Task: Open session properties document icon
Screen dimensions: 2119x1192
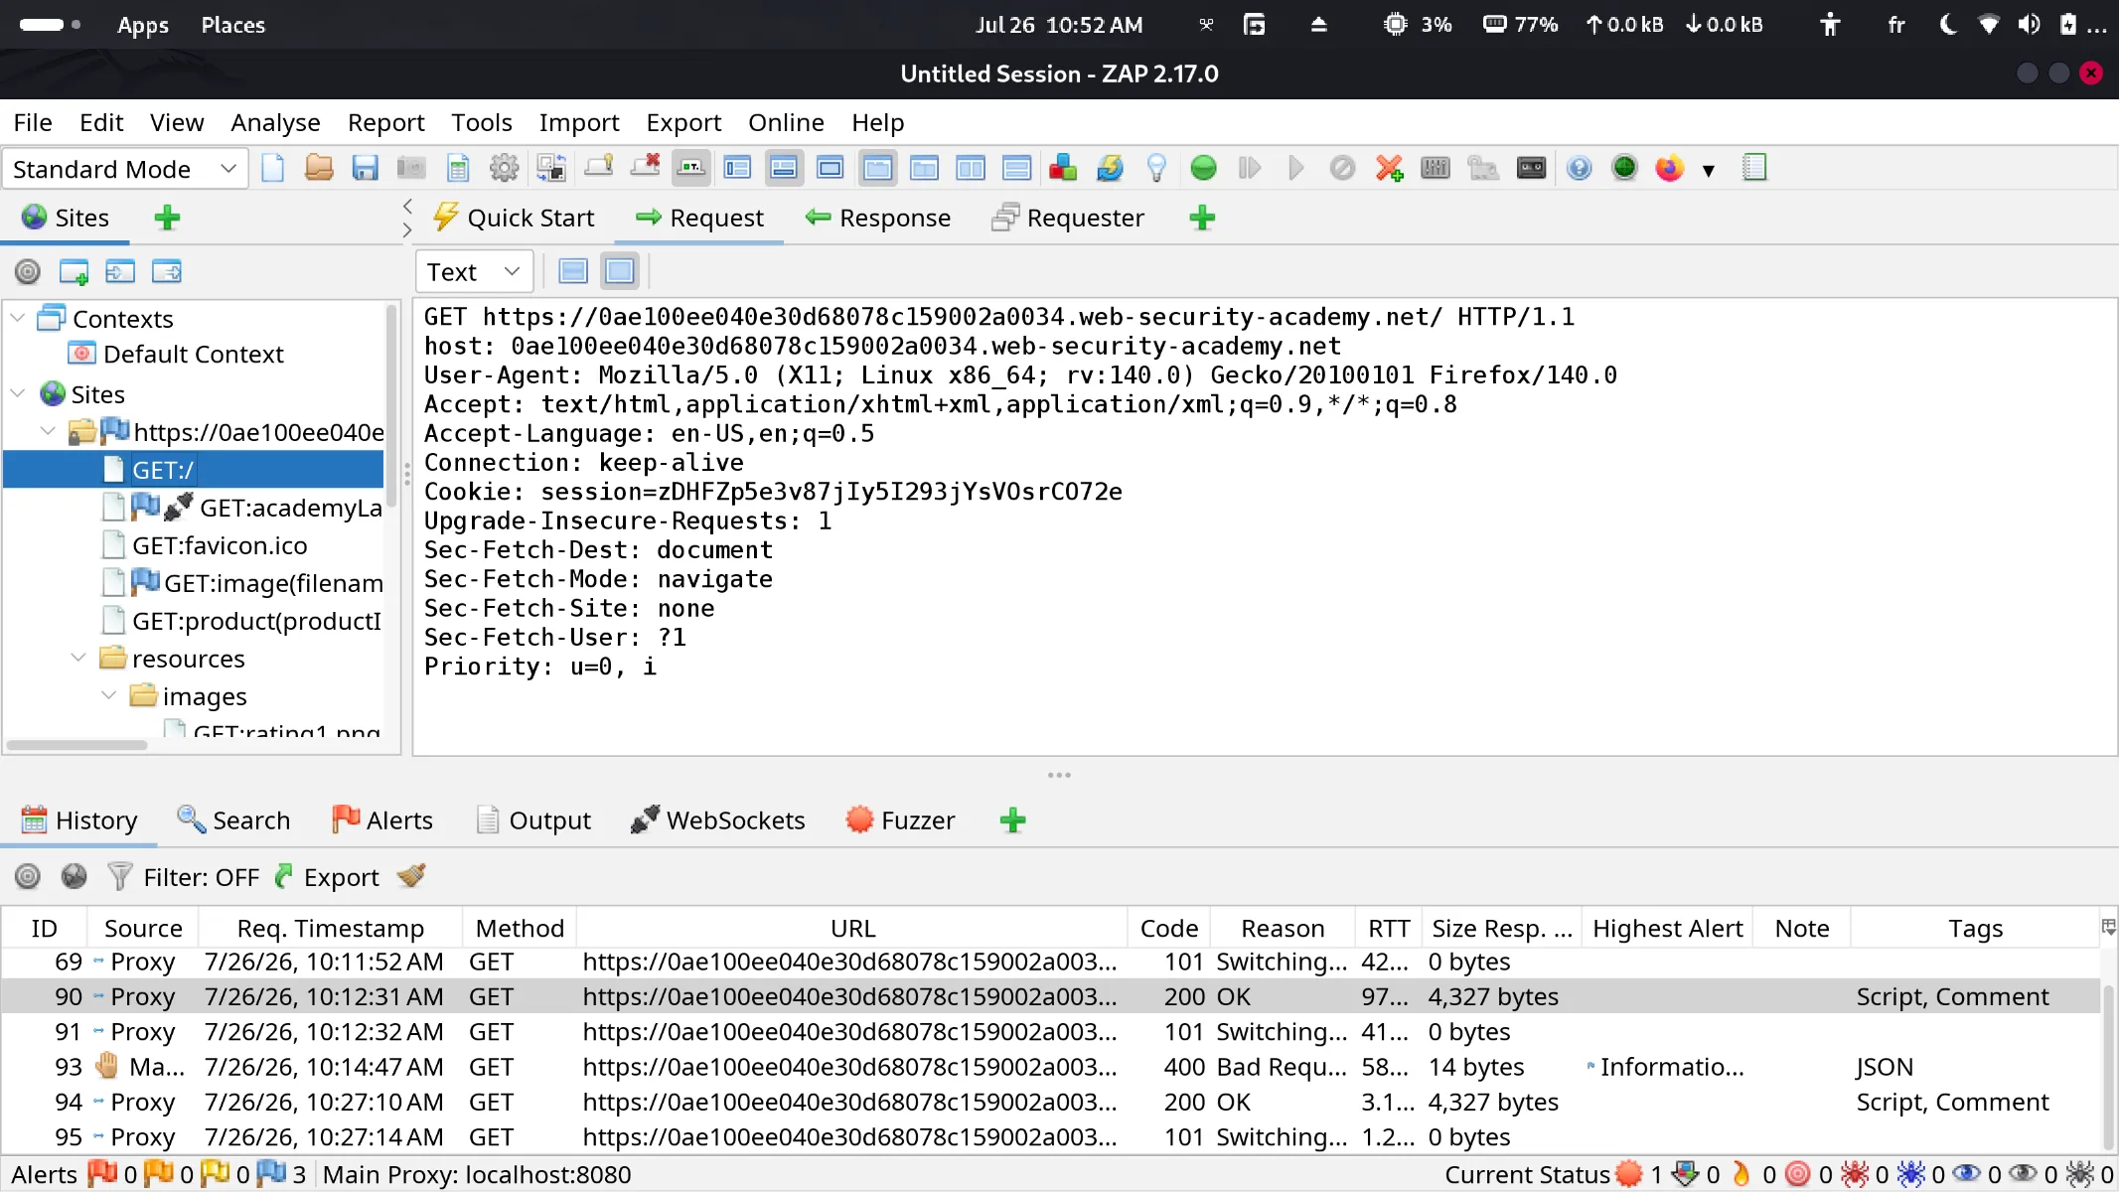Action: (458, 168)
